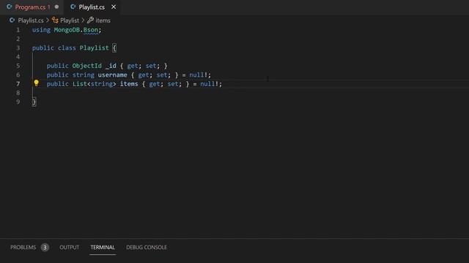Screen dimensions: 469x263
Task: Click the class symbol icon in the breadcrumb
Action: 55,20
